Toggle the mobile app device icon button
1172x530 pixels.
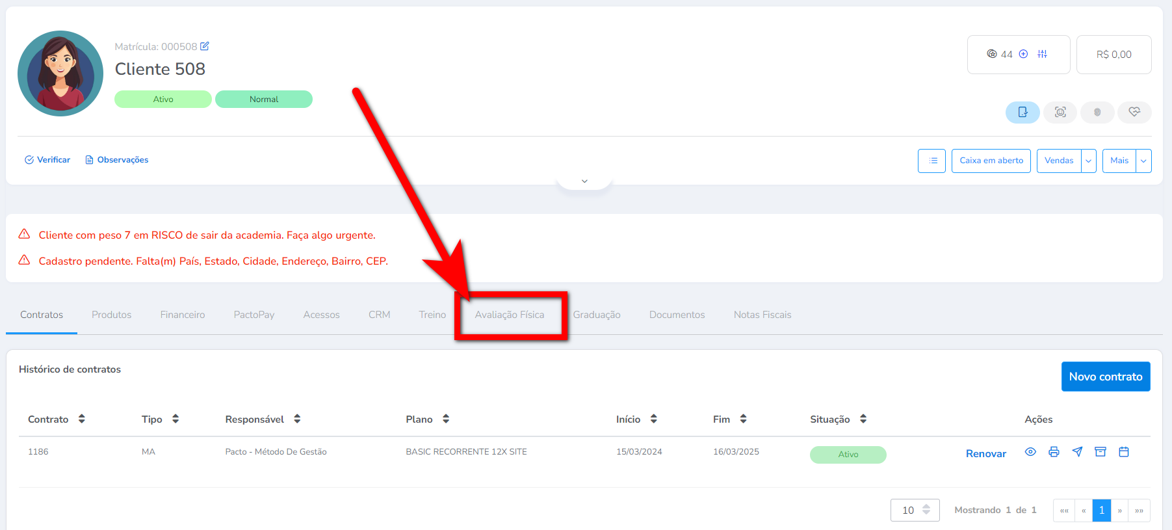1022,112
